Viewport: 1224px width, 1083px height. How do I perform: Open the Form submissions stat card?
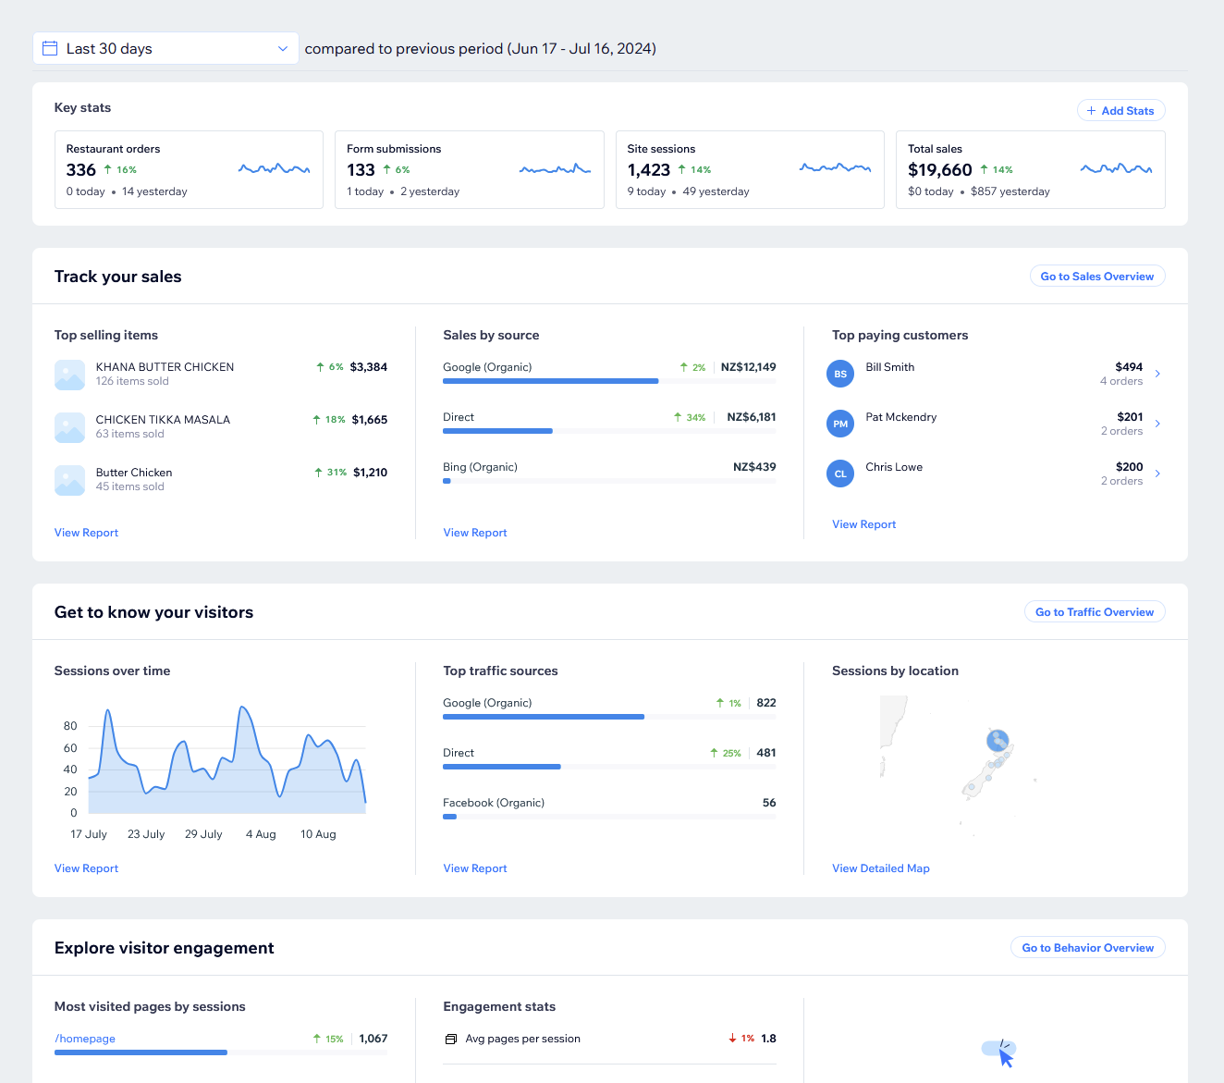click(x=469, y=169)
